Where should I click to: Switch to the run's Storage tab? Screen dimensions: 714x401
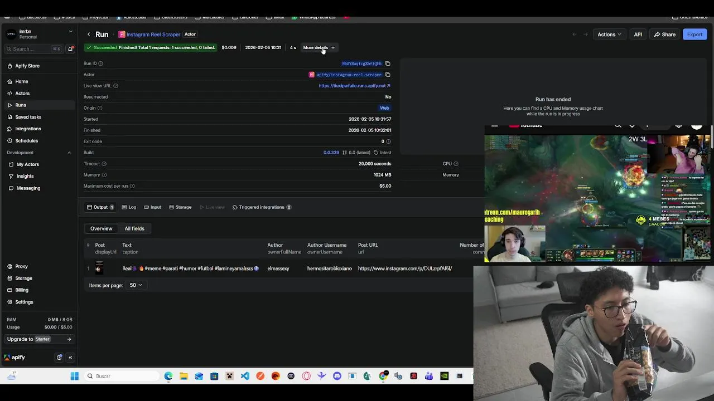coord(180,207)
